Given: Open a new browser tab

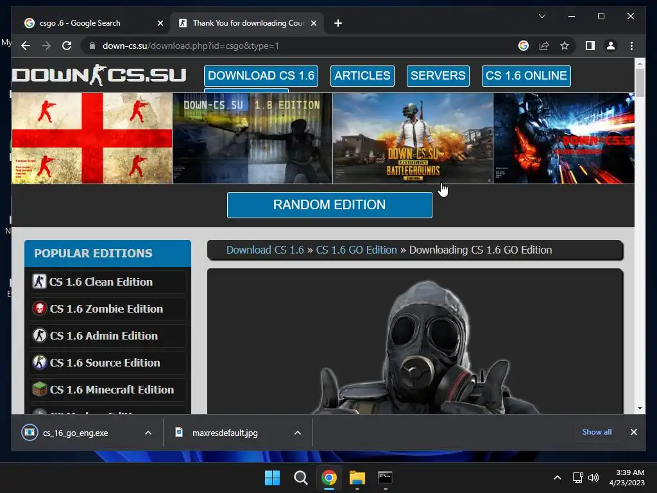Looking at the screenshot, I should [x=338, y=23].
